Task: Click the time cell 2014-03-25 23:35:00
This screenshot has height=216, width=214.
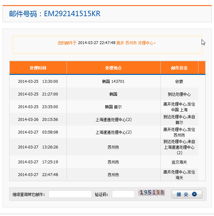Action: point(38,107)
